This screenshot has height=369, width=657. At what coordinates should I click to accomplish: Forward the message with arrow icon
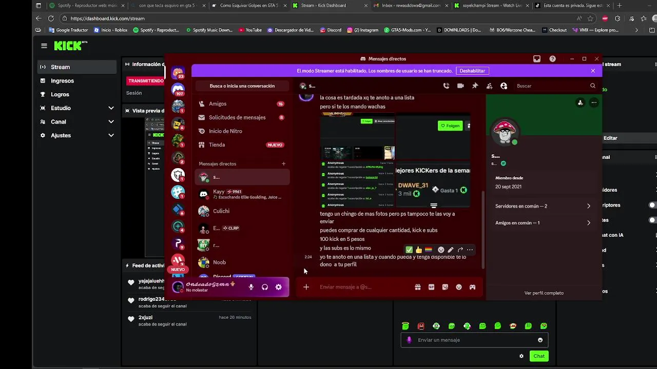pyautogui.click(x=460, y=250)
